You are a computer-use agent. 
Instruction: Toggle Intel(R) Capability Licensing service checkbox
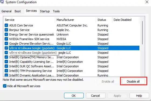6,62
